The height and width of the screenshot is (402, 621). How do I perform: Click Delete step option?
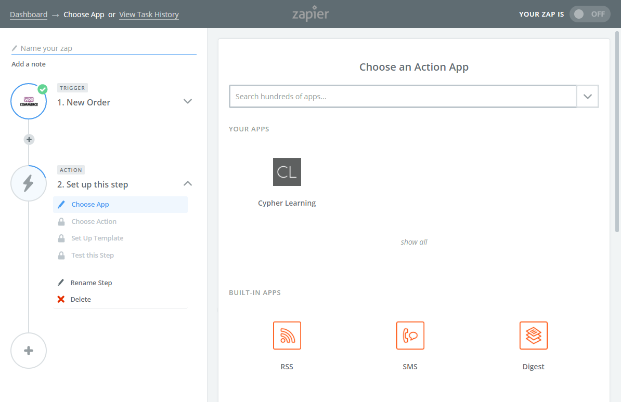point(81,299)
